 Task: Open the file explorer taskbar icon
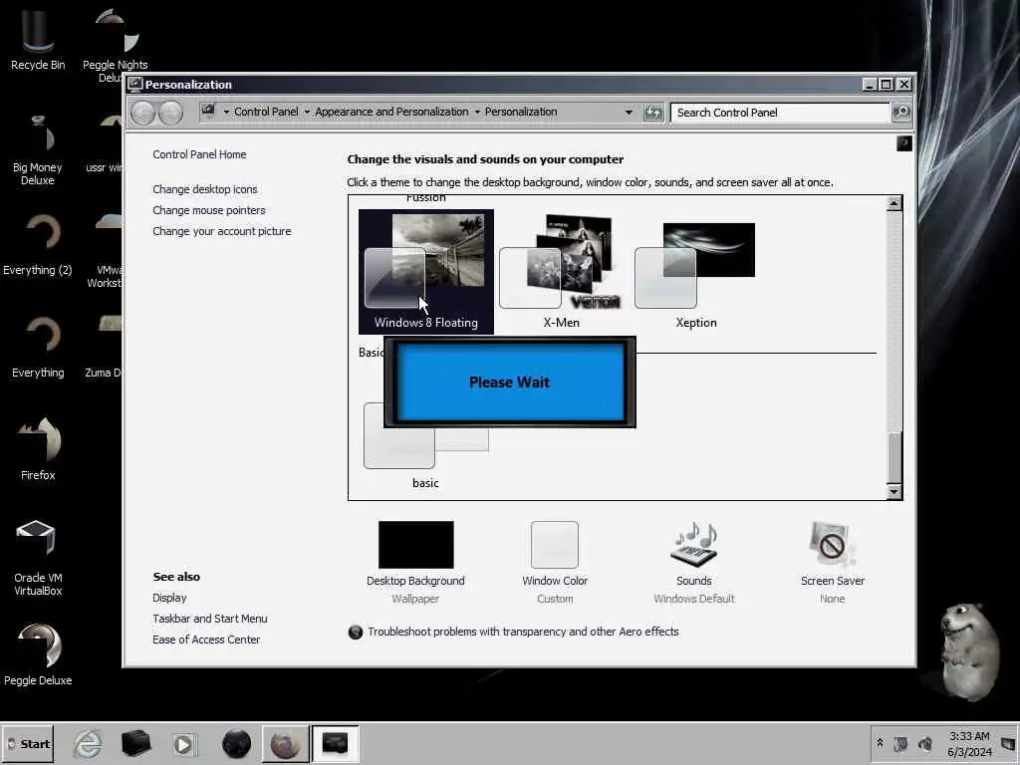click(x=135, y=743)
